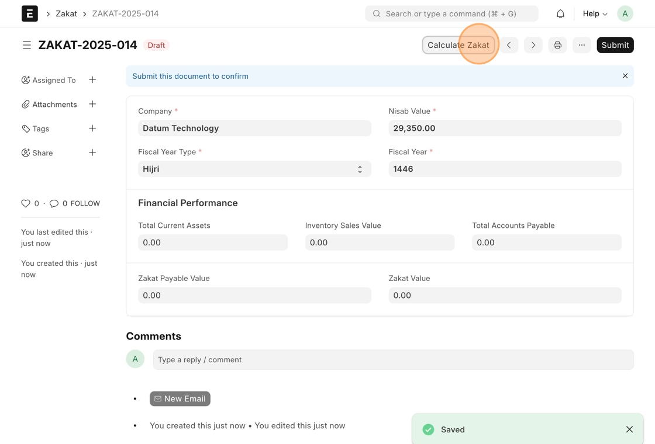
Task: Click the home logo icon
Action: pos(30,13)
